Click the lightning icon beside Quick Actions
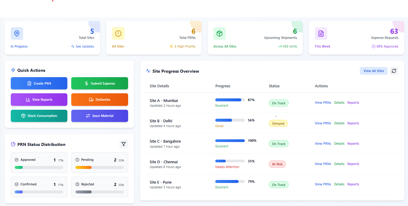This screenshot has width=408, height=206. (x=13, y=70)
